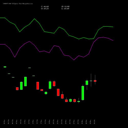Click the red candle for 04 Dec
Image resolution: width=128 pixels, height=128 pixels.
coord(95,81)
